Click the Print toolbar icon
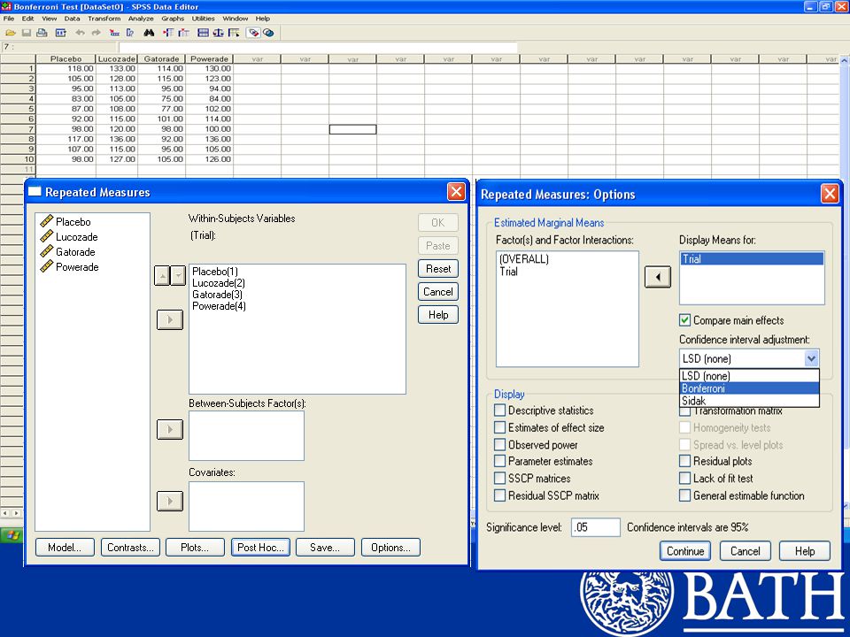850x637 pixels. (42, 33)
